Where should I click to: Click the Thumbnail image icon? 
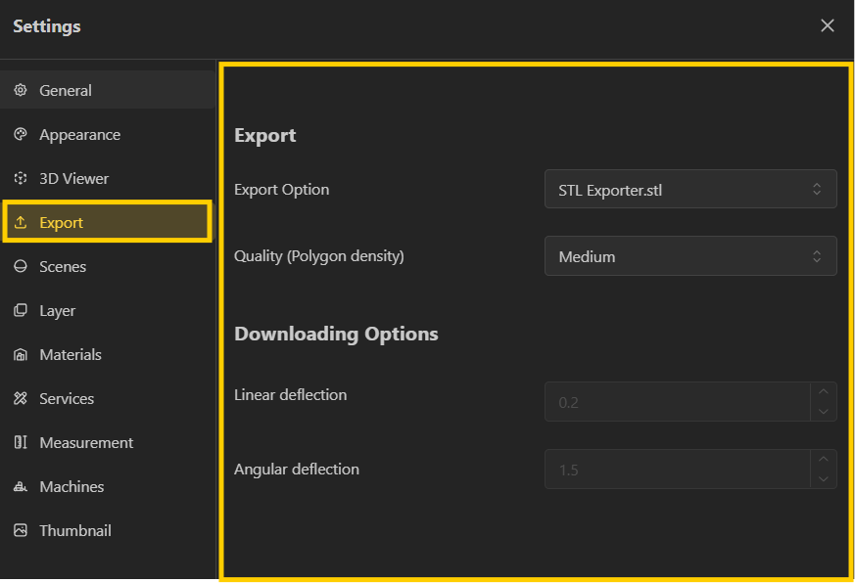pyautogui.click(x=21, y=530)
